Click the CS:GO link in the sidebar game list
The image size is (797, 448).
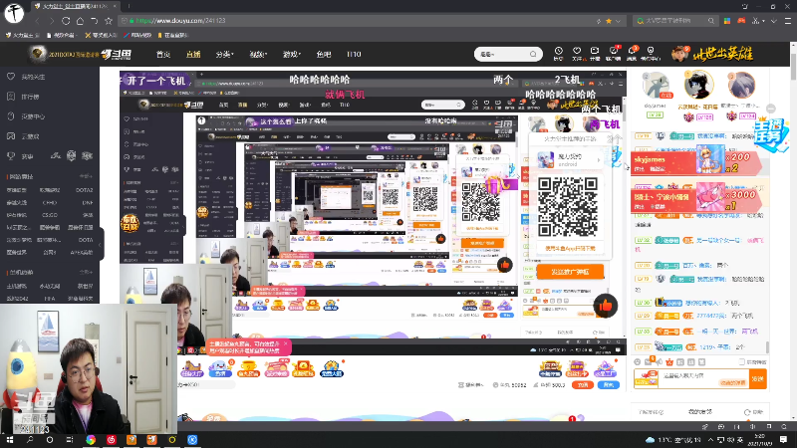[x=49, y=215]
